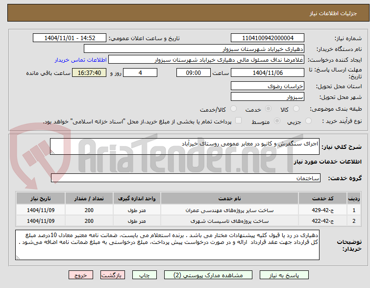The height and width of the screenshot is (288, 370).
Task: Click the buyer organization name field
Action: pos(194,49)
